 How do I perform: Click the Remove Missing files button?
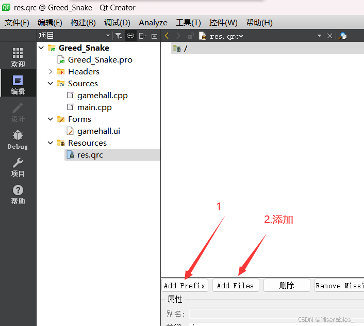[339, 285]
